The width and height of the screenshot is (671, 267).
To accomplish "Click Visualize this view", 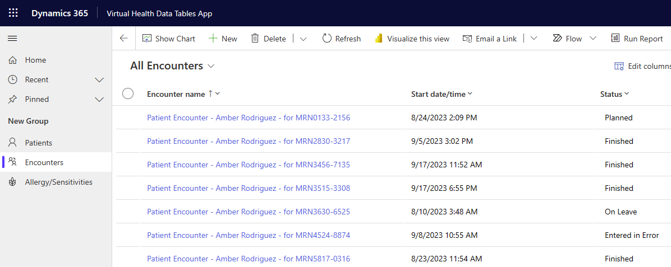I will point(412,39).
